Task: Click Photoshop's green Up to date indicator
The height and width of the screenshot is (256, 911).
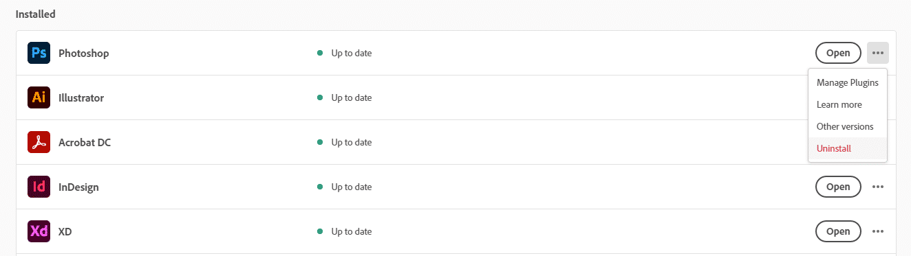Action: 320,53
